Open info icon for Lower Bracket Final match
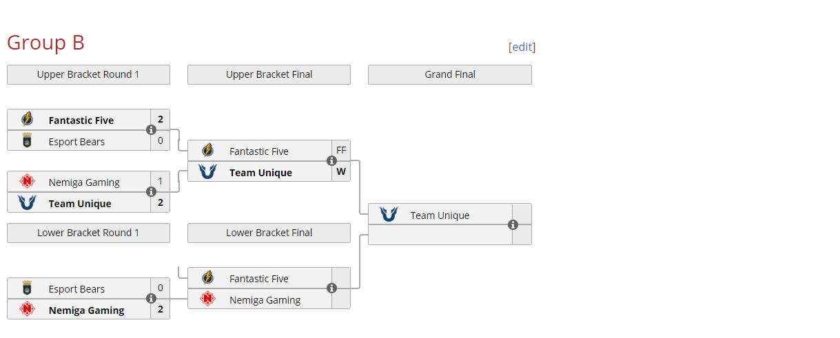Screen dimensions: 840x338 pyautogui.click(x=331, y=288)
